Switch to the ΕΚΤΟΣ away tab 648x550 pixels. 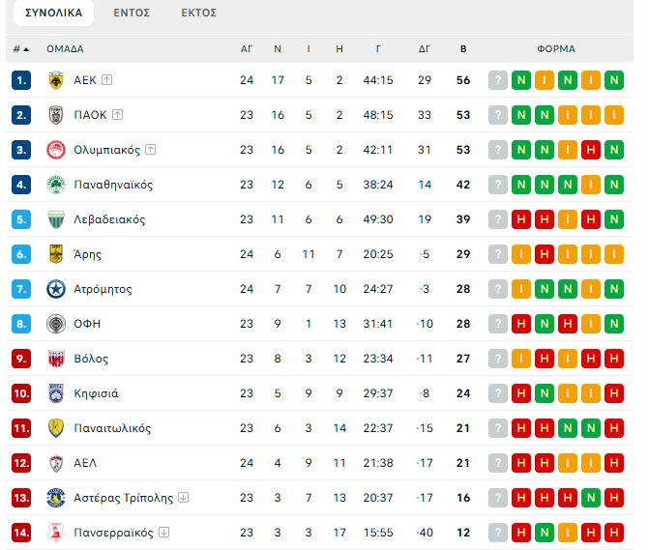(x=199, y=14)
